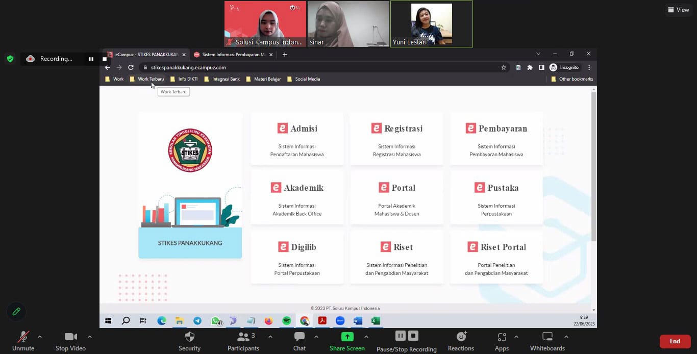Open the Integrasi Bank bookmark folder
The height and width of the screenshot is (354, 697).
(x=222, y=79)
